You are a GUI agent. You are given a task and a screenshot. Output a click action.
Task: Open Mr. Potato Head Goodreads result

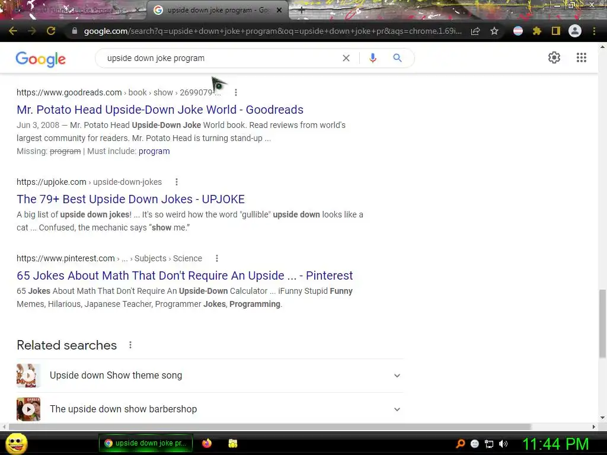(160, 110)
